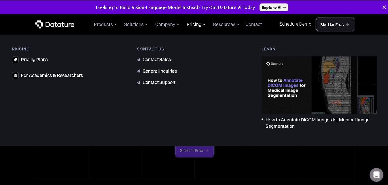The width and height of the screenshot is (388, 185).
Task: Dismiss the purple announcement banner
Action: tap(384, 7)
